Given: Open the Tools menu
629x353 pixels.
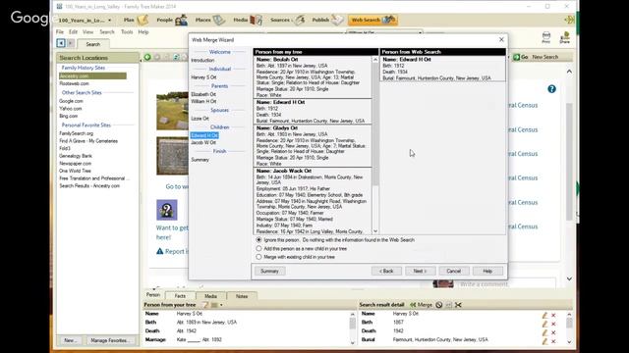Looking at the screenshot, I should (127, 32).
